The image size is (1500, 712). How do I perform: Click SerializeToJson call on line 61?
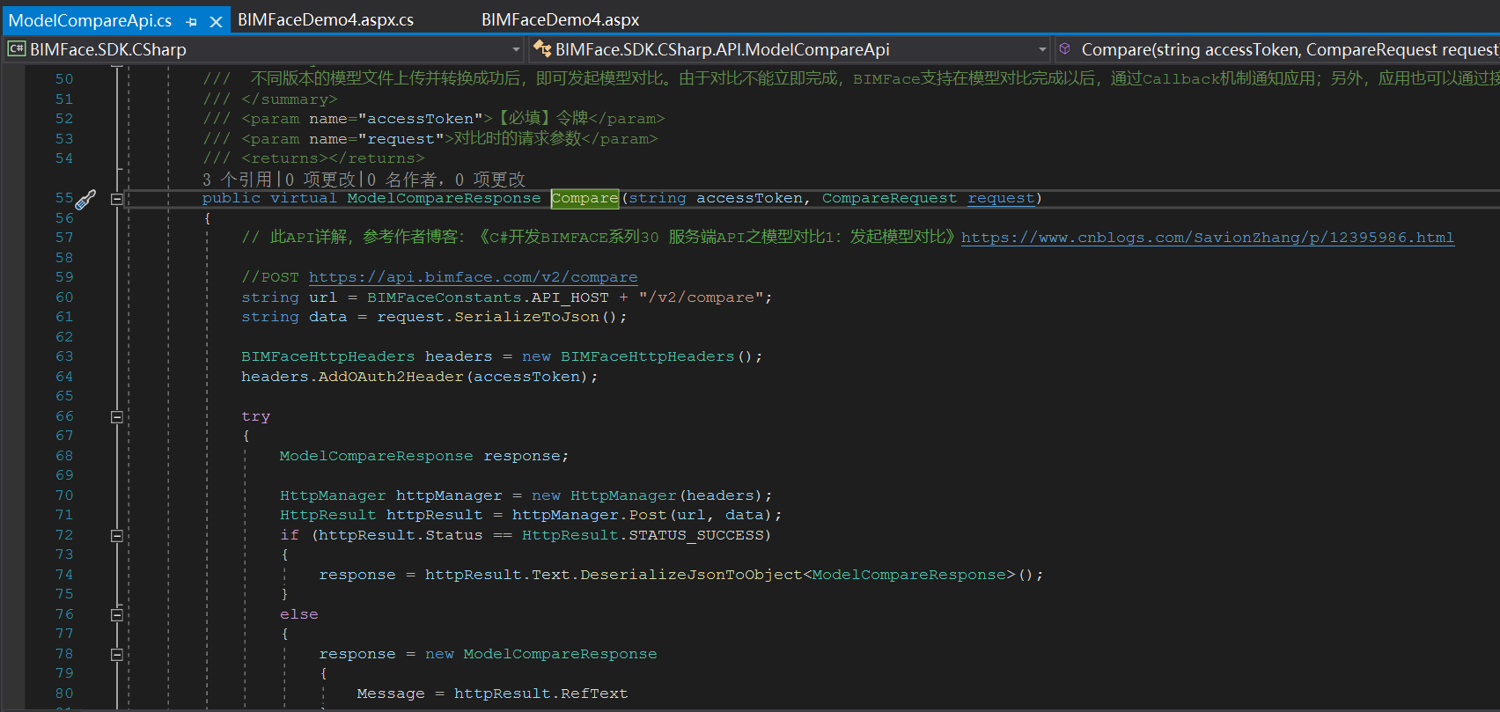(x=526, y=317)
